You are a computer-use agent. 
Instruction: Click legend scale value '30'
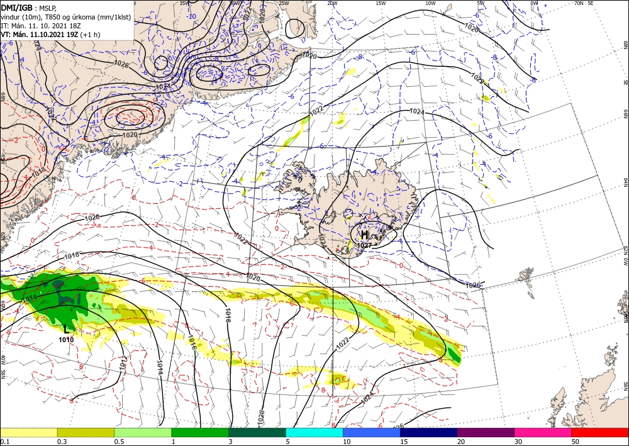tap(519, 442)
